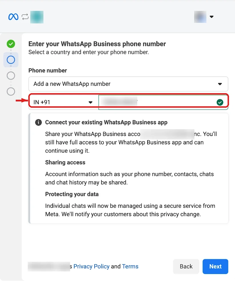Click the Enter your WhatsApp Business phone number title

pos(97,44)
